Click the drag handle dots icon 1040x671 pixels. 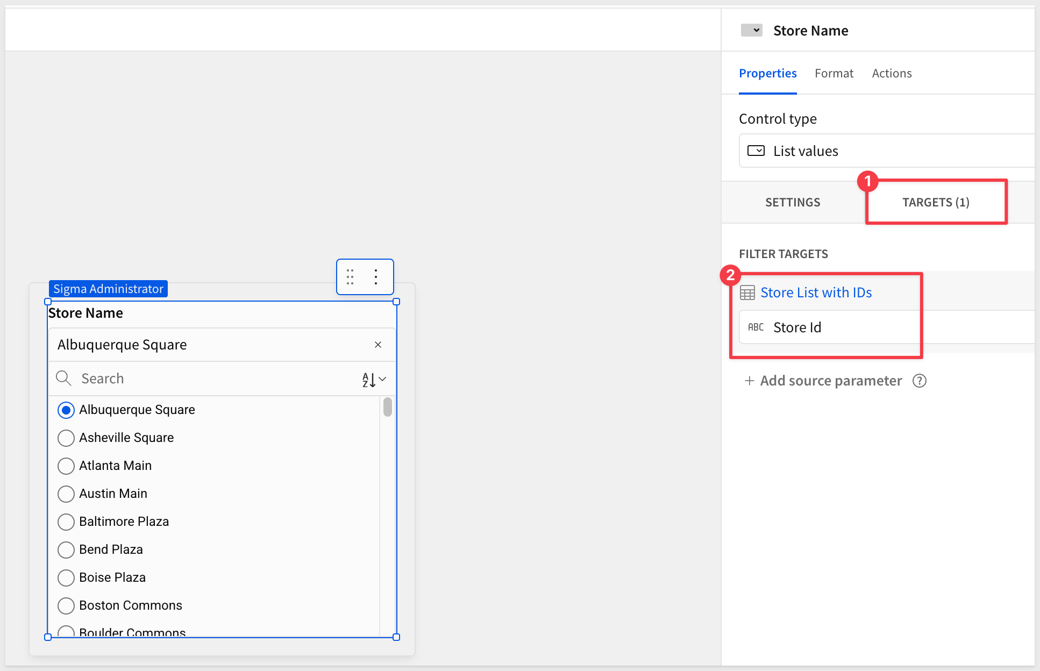(350, 277)
